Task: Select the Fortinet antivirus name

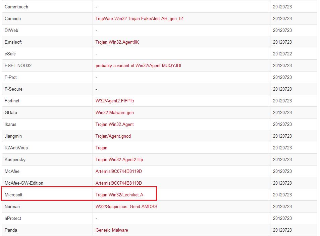Action: (12, 101)
